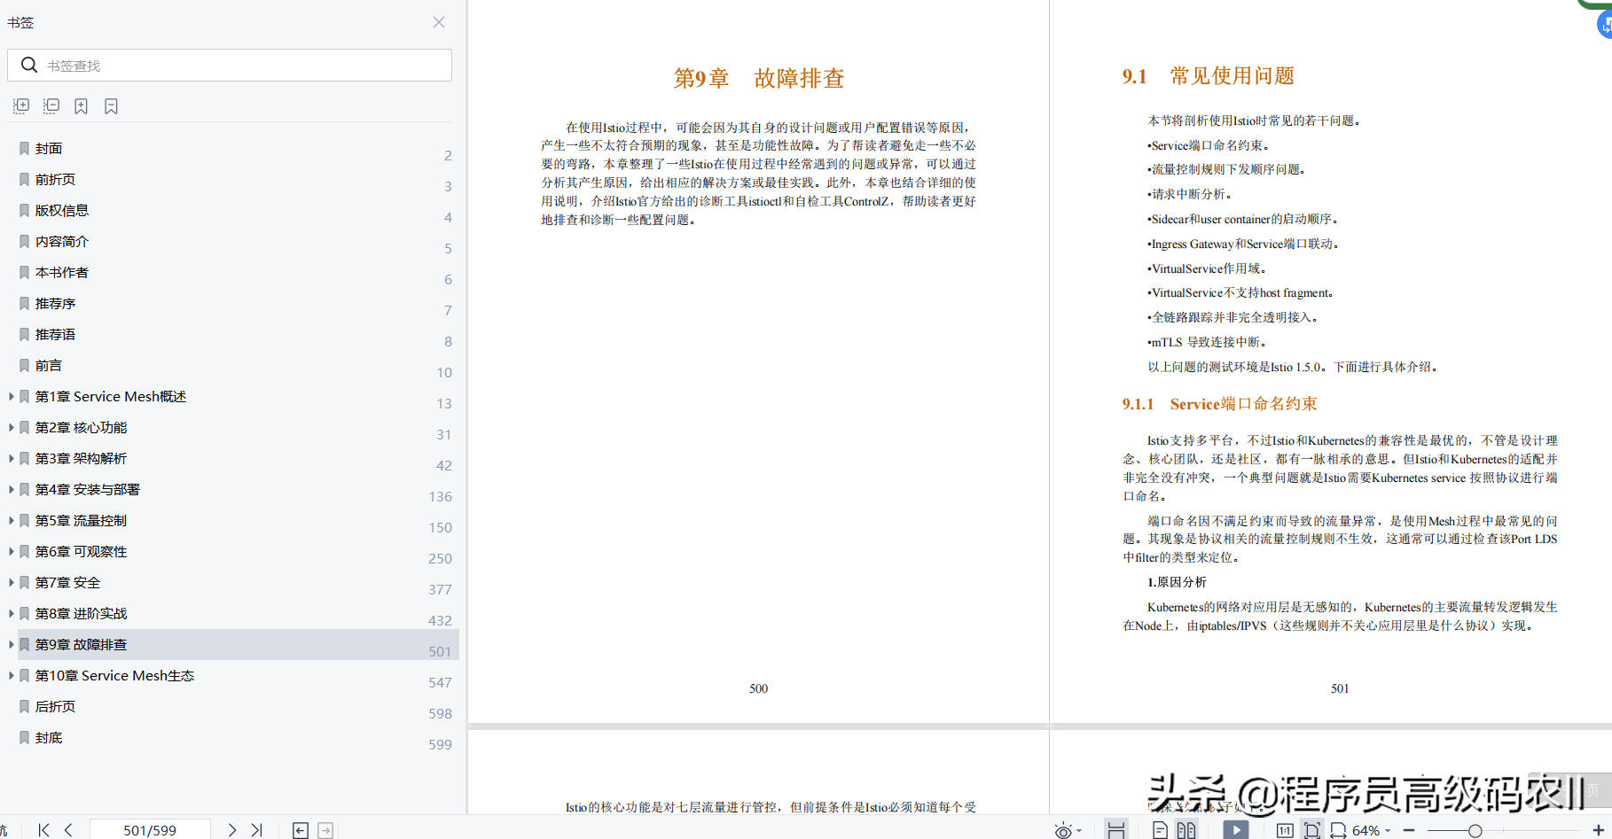This screenshot has height=839, width=1612.
Task: Focus the 书签查找 search field
Action: (x=230, y=66)
